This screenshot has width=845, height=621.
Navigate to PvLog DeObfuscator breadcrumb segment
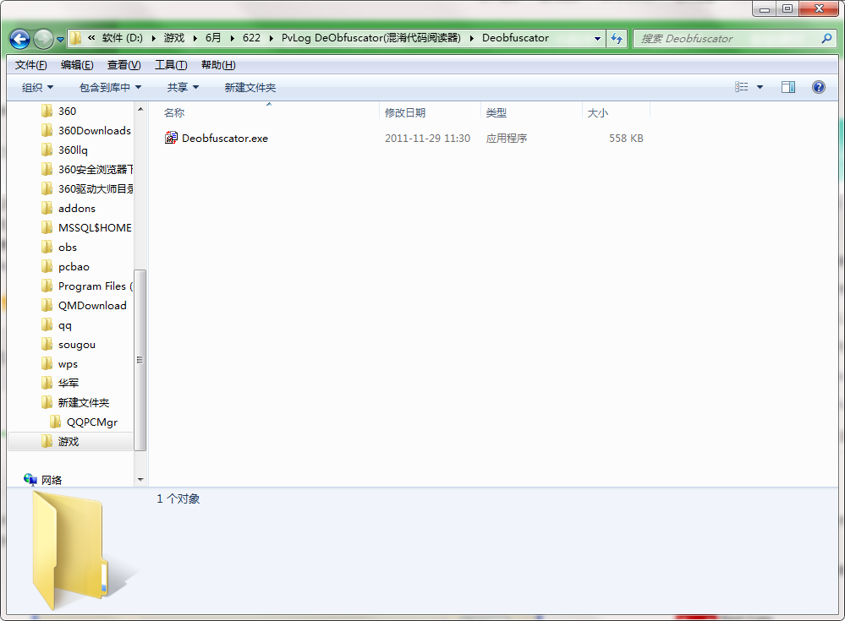[x=370, y=38]
